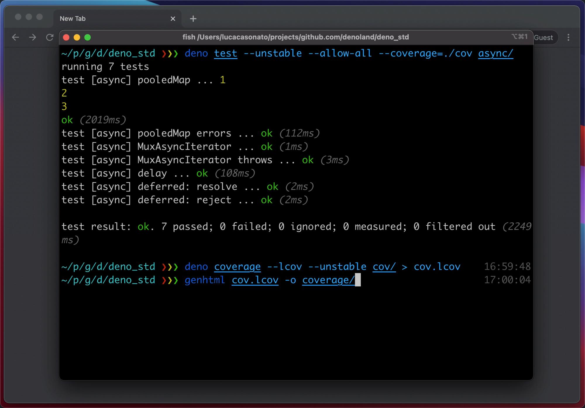Click the ⌥⌘1 shortcut indicator in title bar
Screen dimensions: 585x408
point(519,37)
